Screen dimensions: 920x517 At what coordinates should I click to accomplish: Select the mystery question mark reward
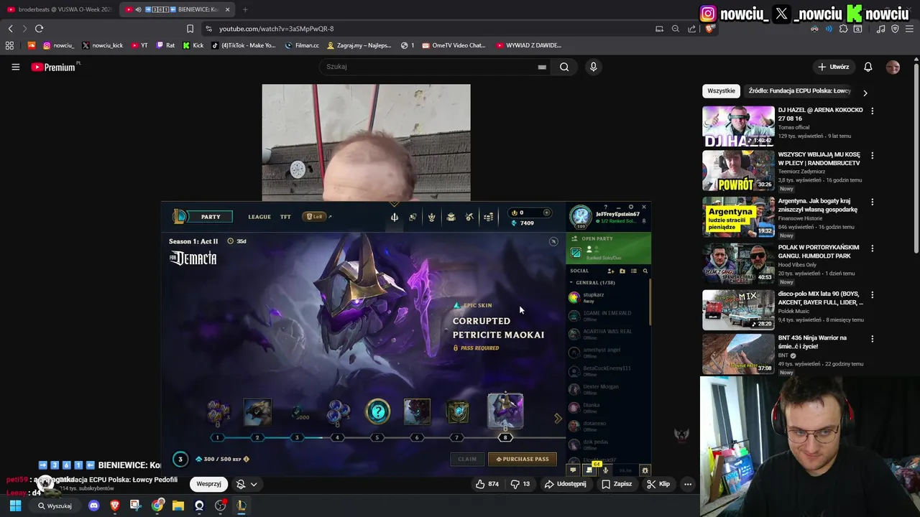(377, 412)
